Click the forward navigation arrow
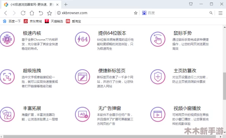226x138 pixels. 14,13
